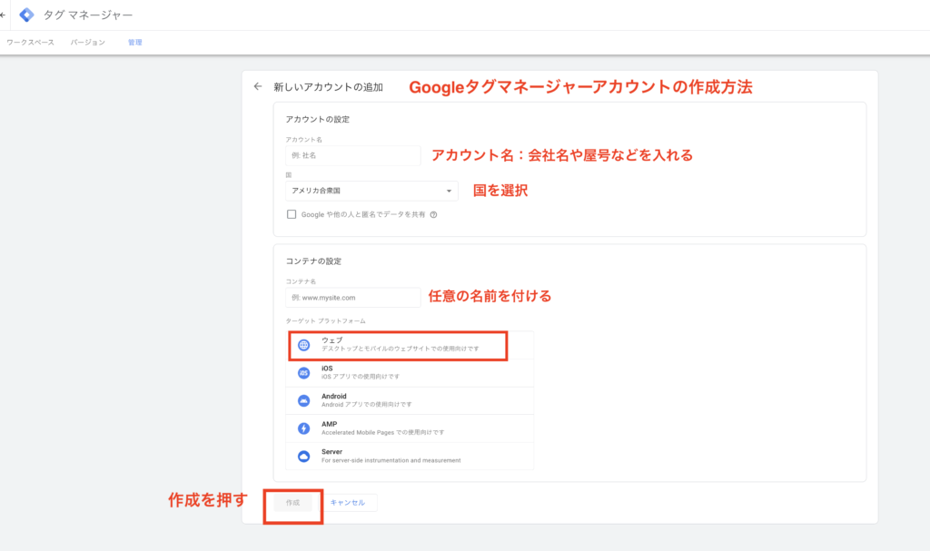
Task: Click the キャンセル button
Action: tap(348, 503)
